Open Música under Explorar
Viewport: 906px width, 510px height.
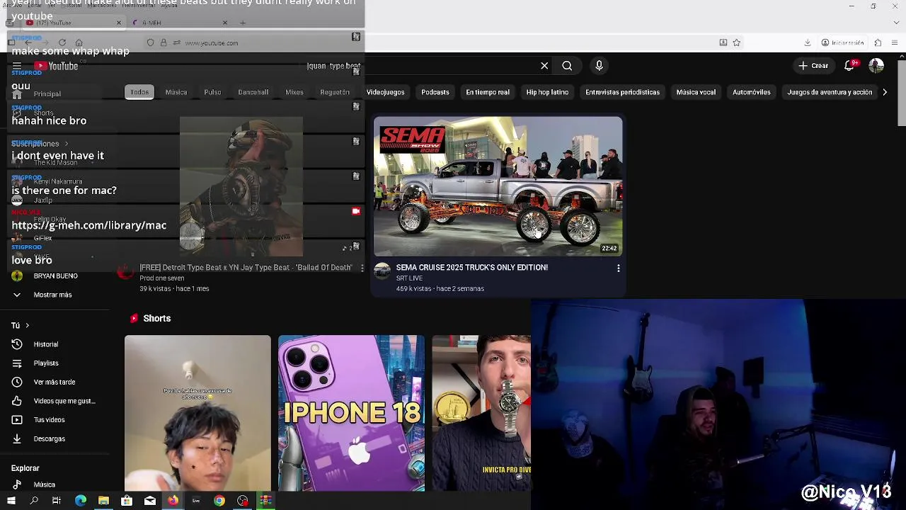pyautogui.click(x=44, y=484)
